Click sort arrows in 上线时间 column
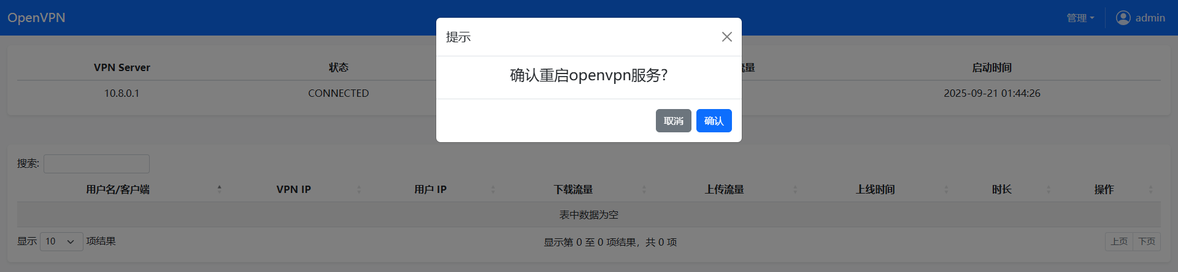 click(946, 189)
